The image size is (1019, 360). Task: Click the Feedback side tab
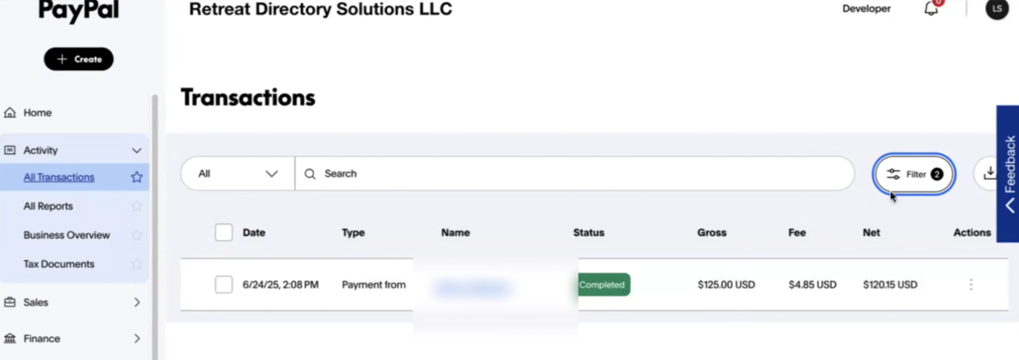click(1008, 173)
